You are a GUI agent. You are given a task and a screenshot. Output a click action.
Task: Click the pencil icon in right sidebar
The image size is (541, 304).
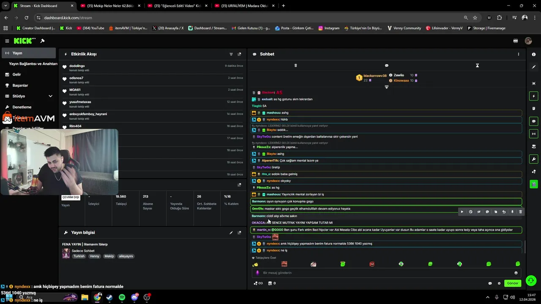(534, 67)
